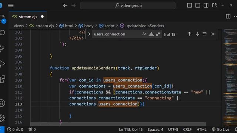Start server with Go Live
The width and height of the screenshot is (237, 133).
[221, 130]
